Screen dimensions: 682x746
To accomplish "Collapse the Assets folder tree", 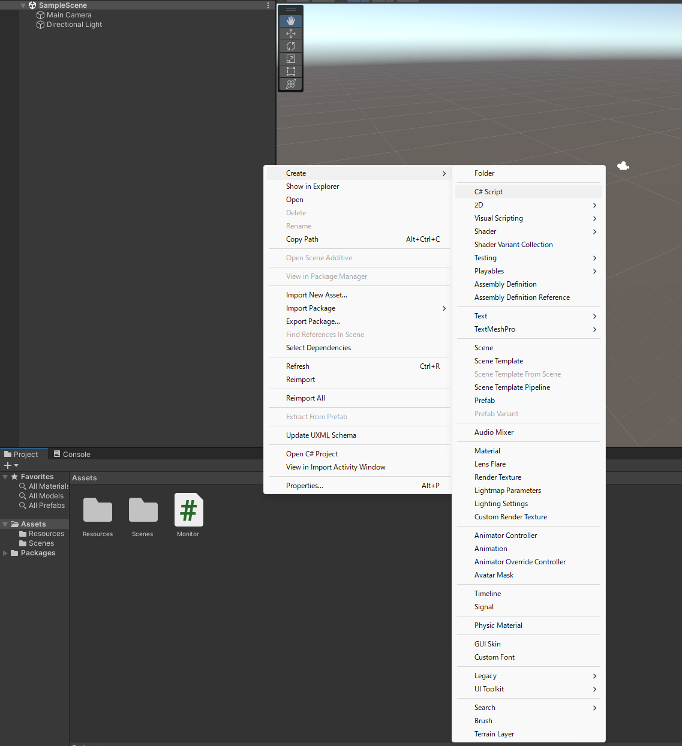I will click(x=5, y=524).
